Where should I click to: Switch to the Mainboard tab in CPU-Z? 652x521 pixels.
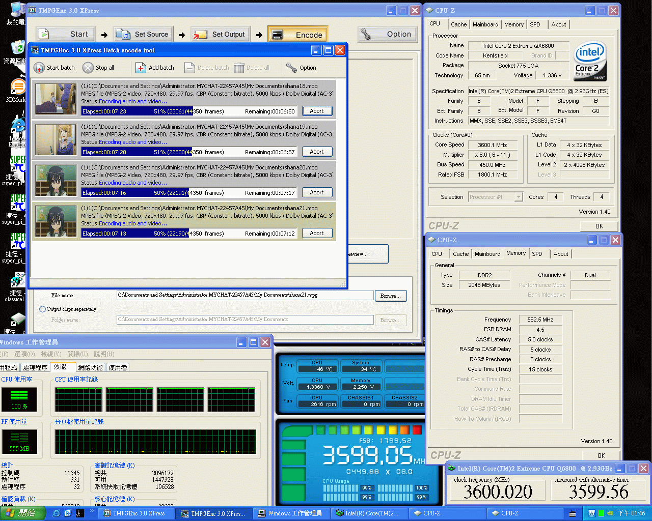485,24
